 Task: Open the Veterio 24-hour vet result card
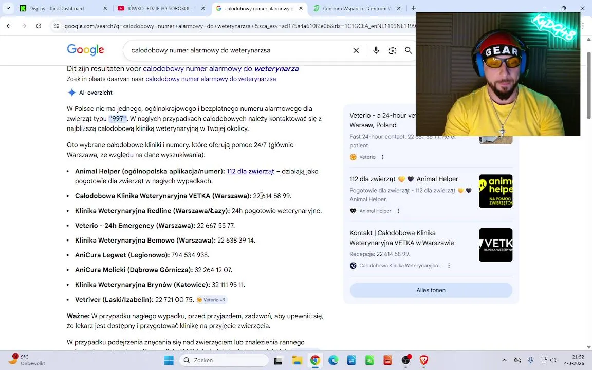(382, 120)
